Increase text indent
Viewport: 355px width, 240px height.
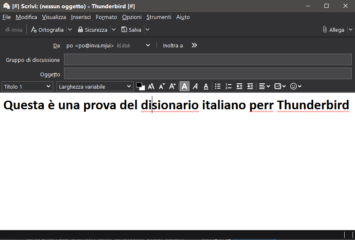pos(250,87)
